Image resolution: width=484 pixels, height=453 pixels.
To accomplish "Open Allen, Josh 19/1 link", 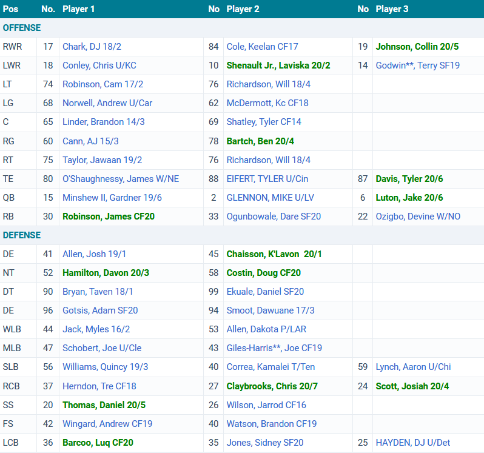I will click(94, 254).
